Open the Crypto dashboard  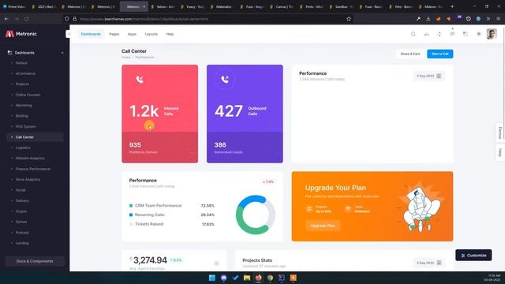tap(21, 211)
